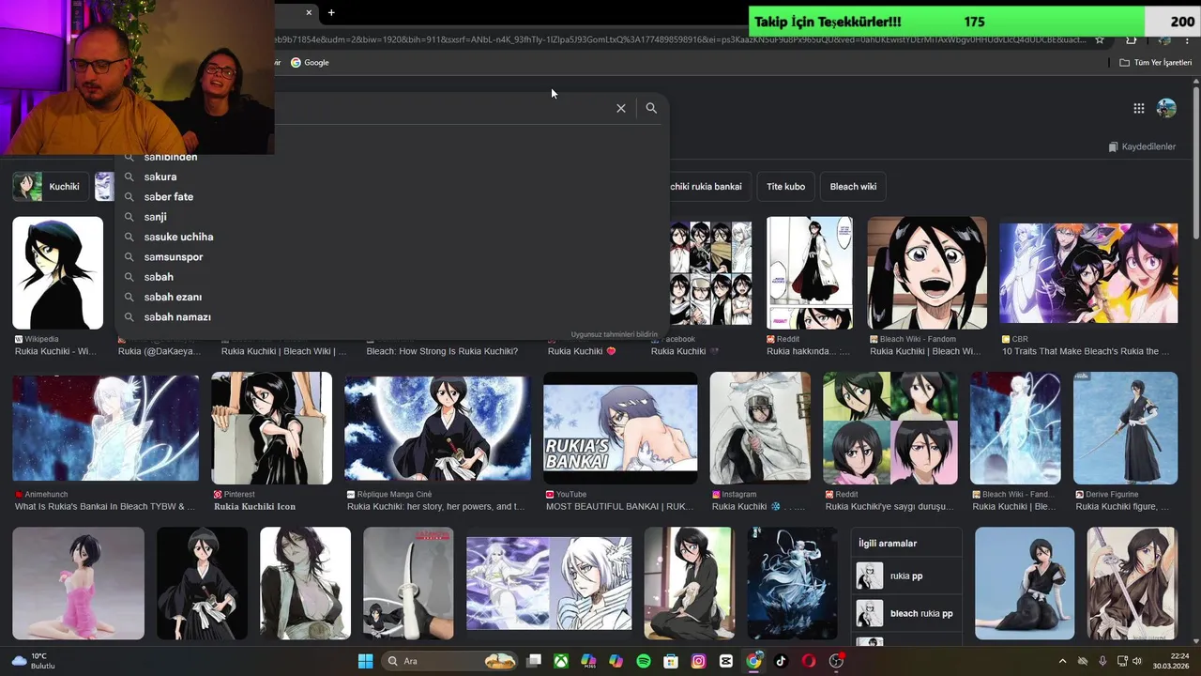Viewport: 1201px width, 676px height.
Task: Open TikTok from taskbar
Action: point(781,661)
